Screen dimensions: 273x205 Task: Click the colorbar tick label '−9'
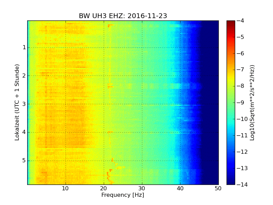point(241,102)
